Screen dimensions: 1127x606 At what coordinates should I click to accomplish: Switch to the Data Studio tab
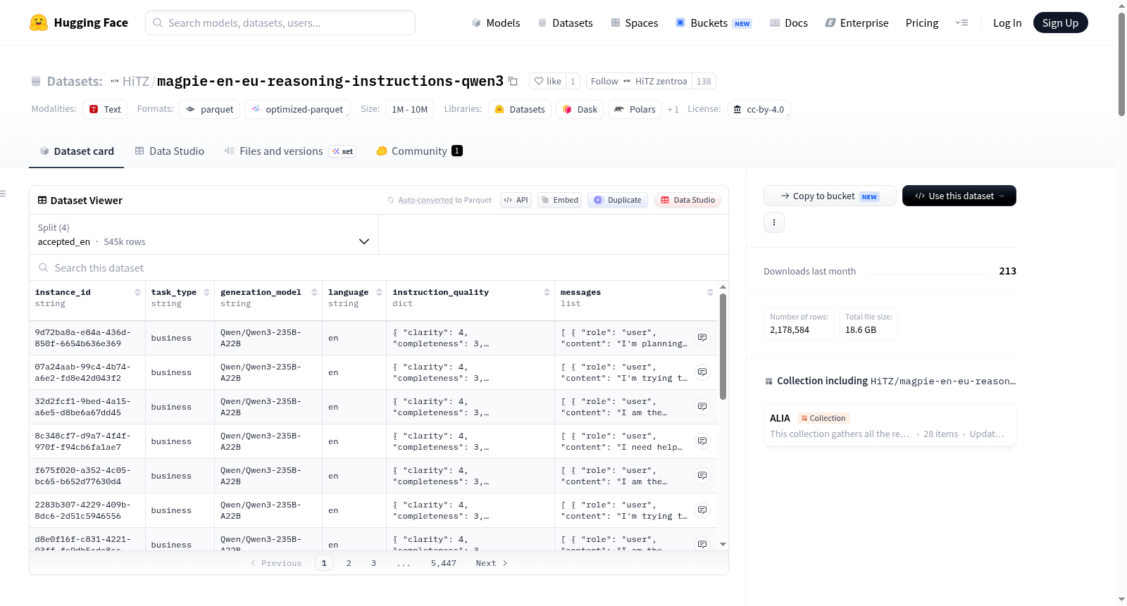click(169, 151)
